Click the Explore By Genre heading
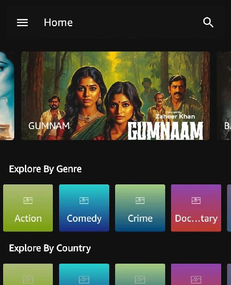This screenshot has height=285, width=231. tap(45, 169)
